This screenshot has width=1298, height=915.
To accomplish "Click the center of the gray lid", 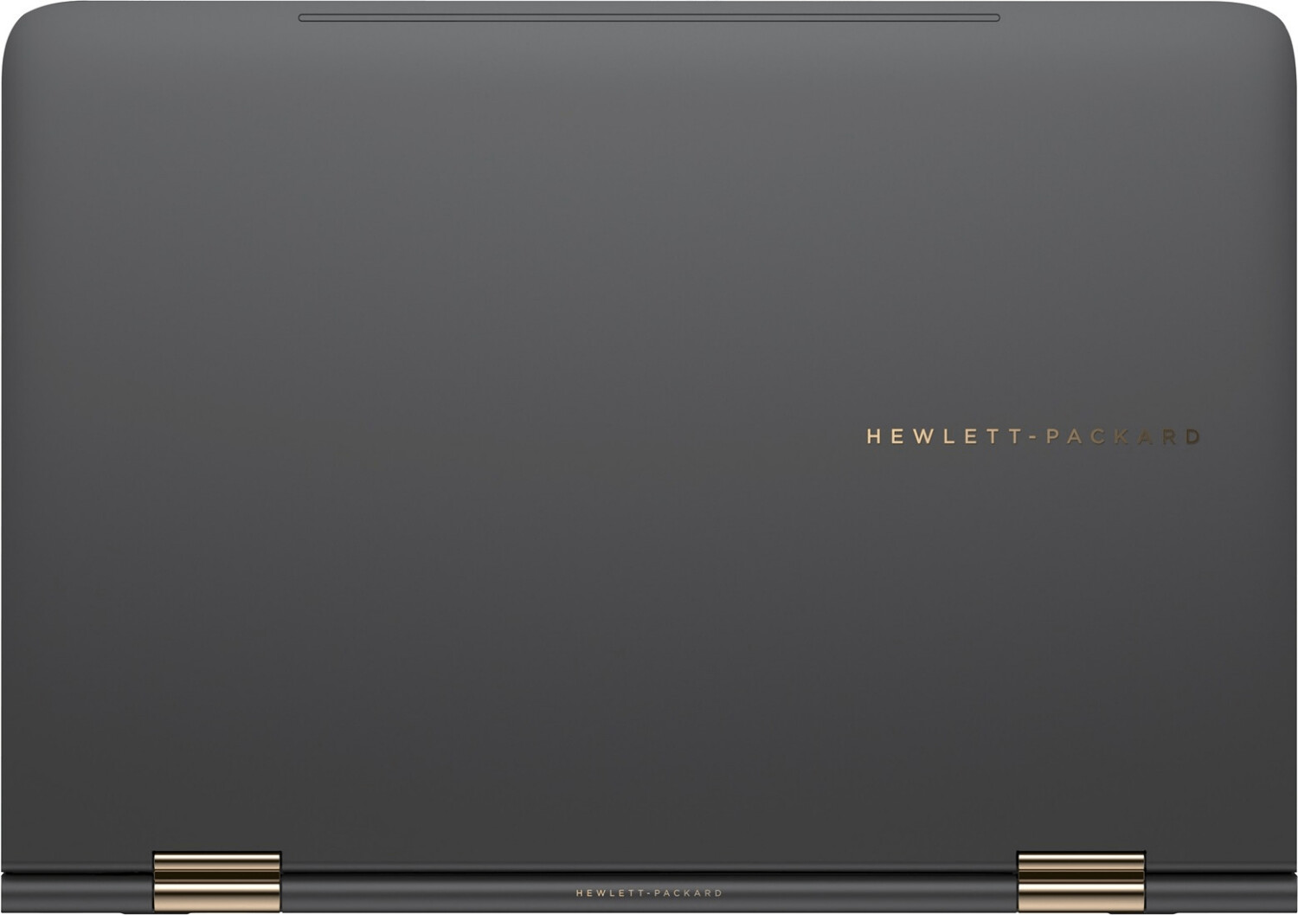I will click(649, 433).
